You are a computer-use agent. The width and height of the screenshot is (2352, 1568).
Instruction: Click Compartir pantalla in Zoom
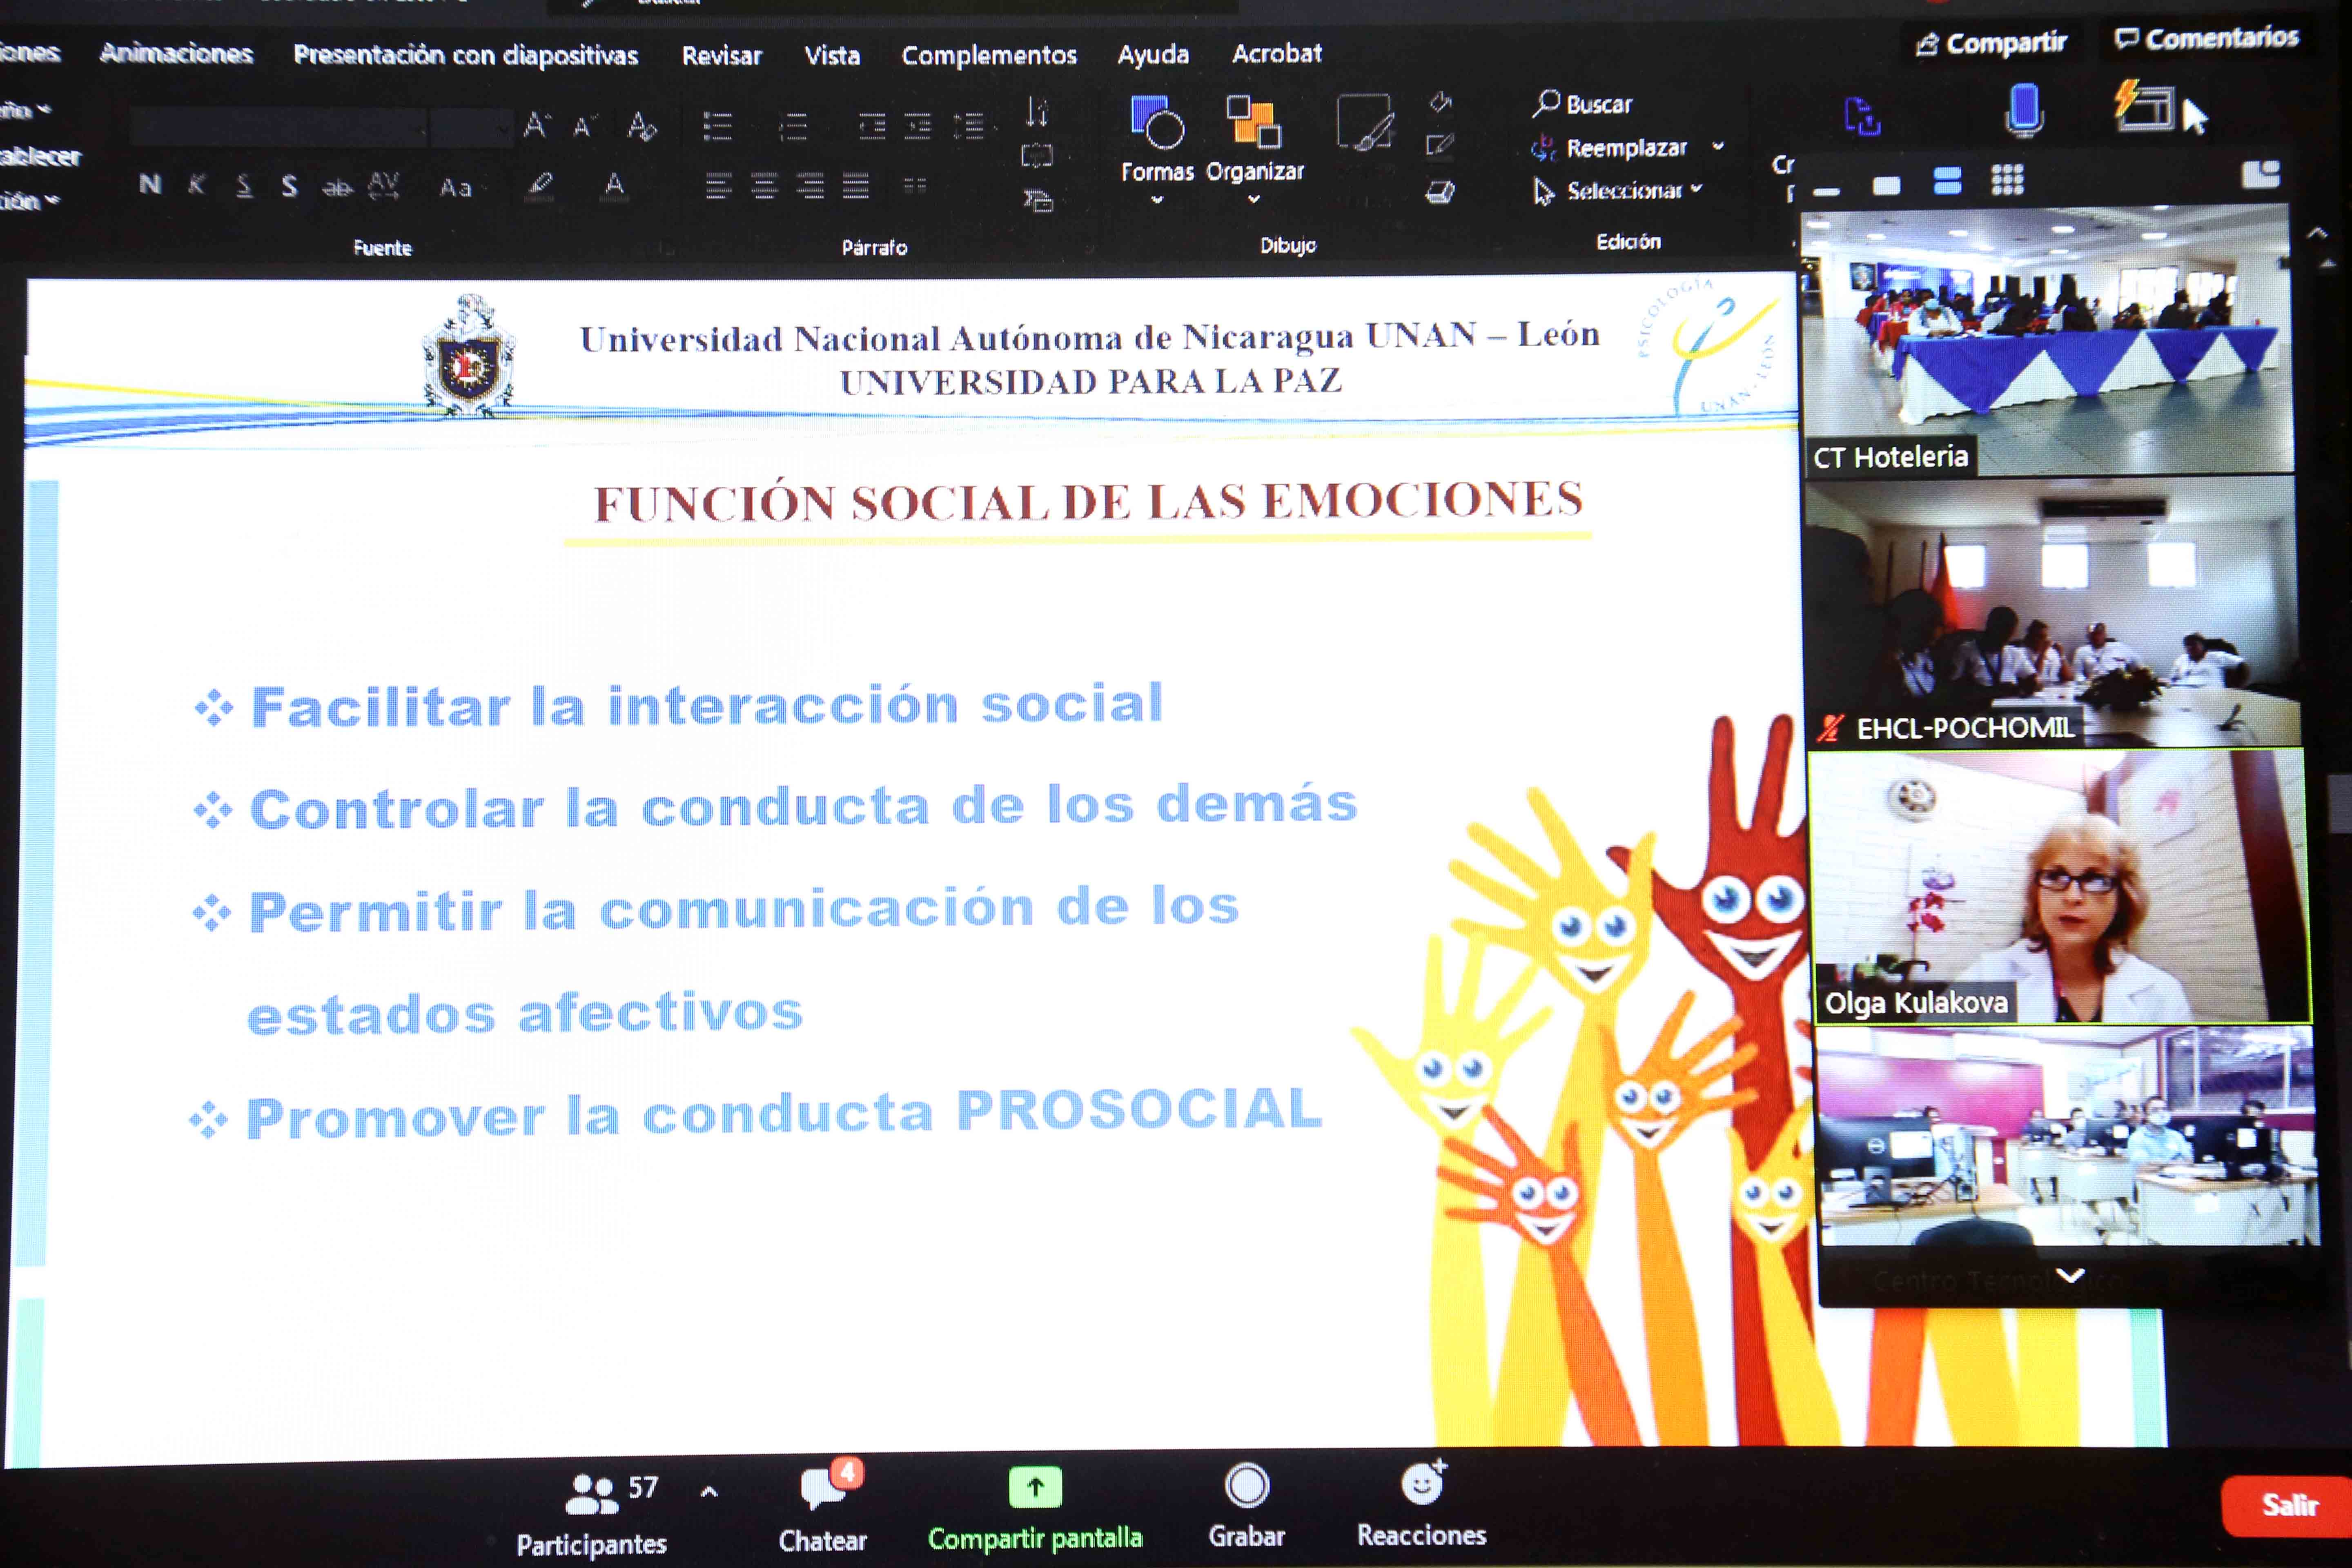pyautogui.click(x=1035, y=1509)
